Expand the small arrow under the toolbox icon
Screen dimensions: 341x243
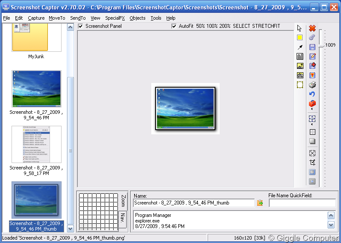click(312, 109)
